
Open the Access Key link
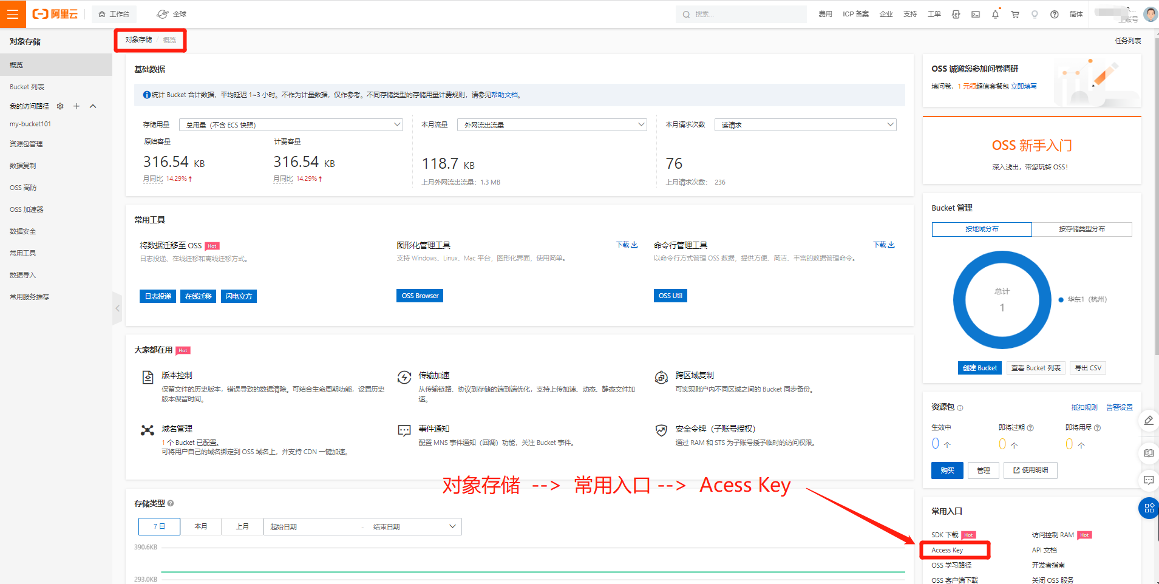(947, 550)
